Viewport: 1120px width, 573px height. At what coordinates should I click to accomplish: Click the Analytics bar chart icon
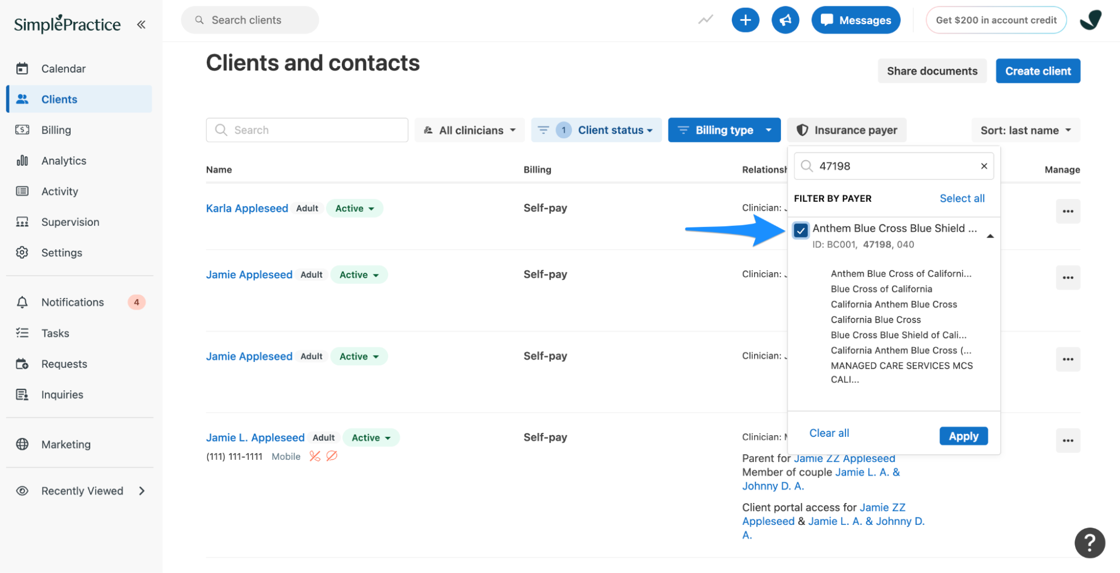(x=22, y=161)
